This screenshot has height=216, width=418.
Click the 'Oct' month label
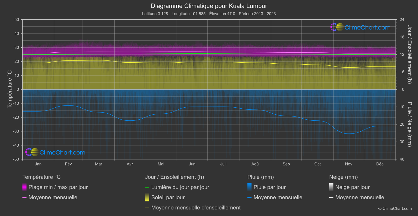tap(318, 164)
